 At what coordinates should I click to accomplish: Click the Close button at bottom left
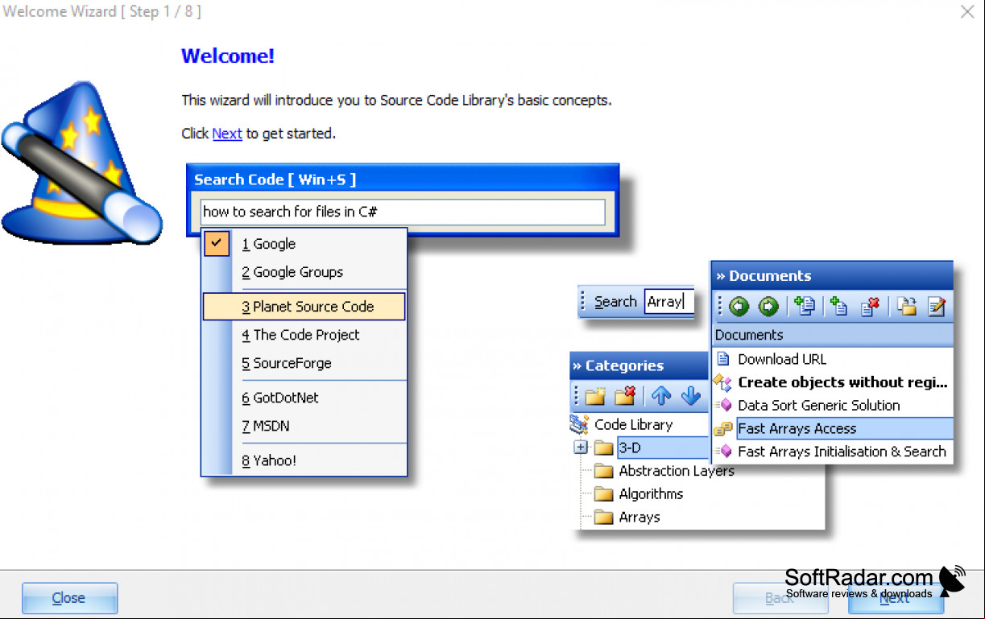pos(70,598)
